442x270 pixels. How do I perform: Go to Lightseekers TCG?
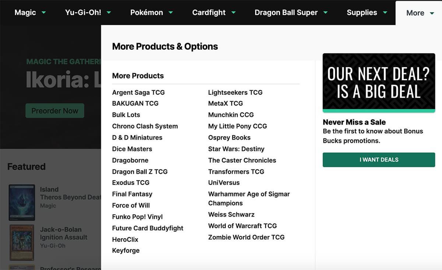pos(235,92)
